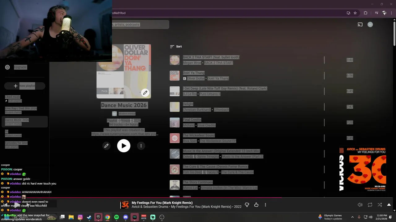Viewport: 396px width, 222px height.
Task: Open Liked music playlist
Action: click(x=13, y=97)
